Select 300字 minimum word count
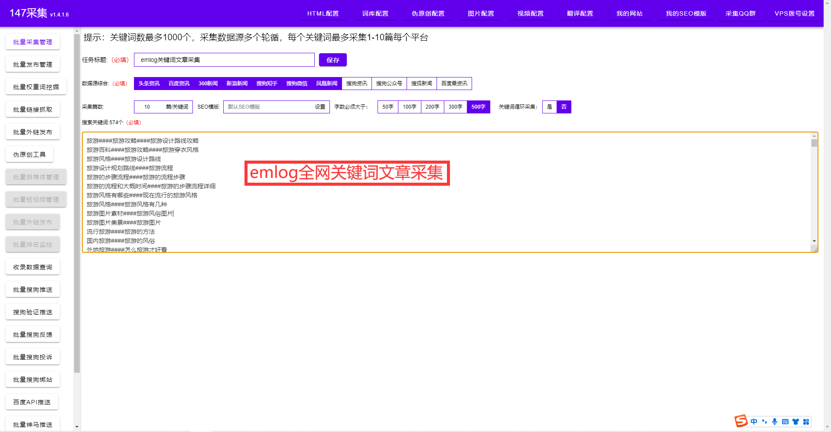The width and height of the screenshot is (831, 432). click(x=456, y=107)
